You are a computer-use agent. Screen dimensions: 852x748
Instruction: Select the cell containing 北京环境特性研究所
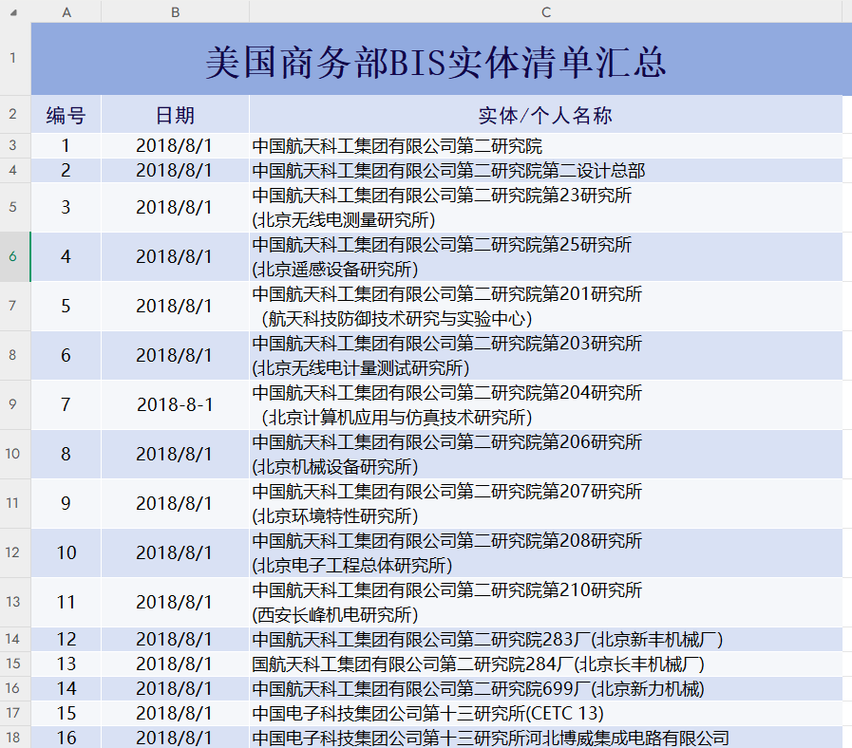(546, 503)
